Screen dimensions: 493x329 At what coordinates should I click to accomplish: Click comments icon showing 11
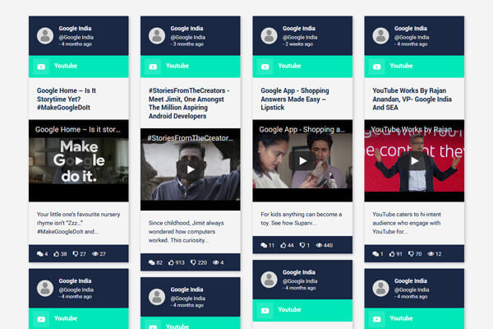pyautogui.click(x=264, y=245)
